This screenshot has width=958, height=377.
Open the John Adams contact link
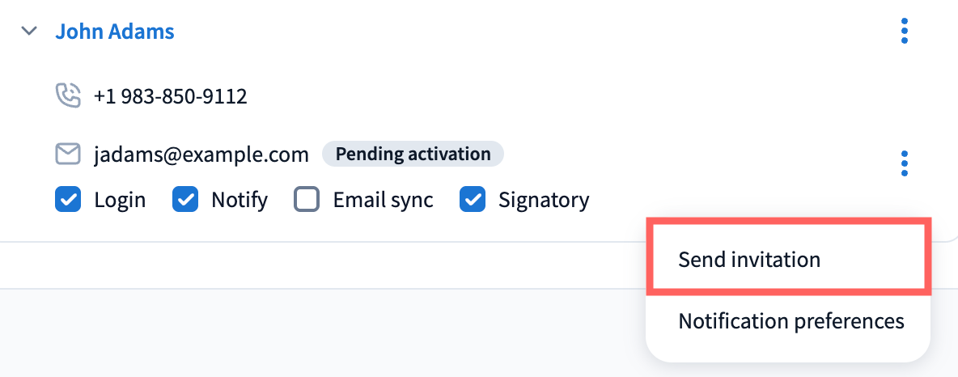point(115,32)
